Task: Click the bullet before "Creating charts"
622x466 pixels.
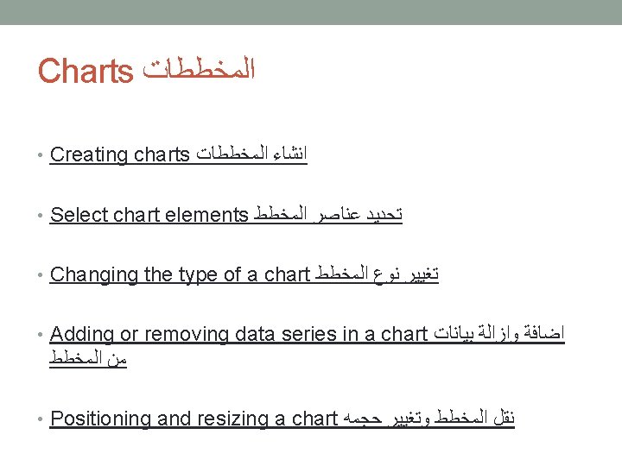Action: pyautogui.click(x=40, y=155)
